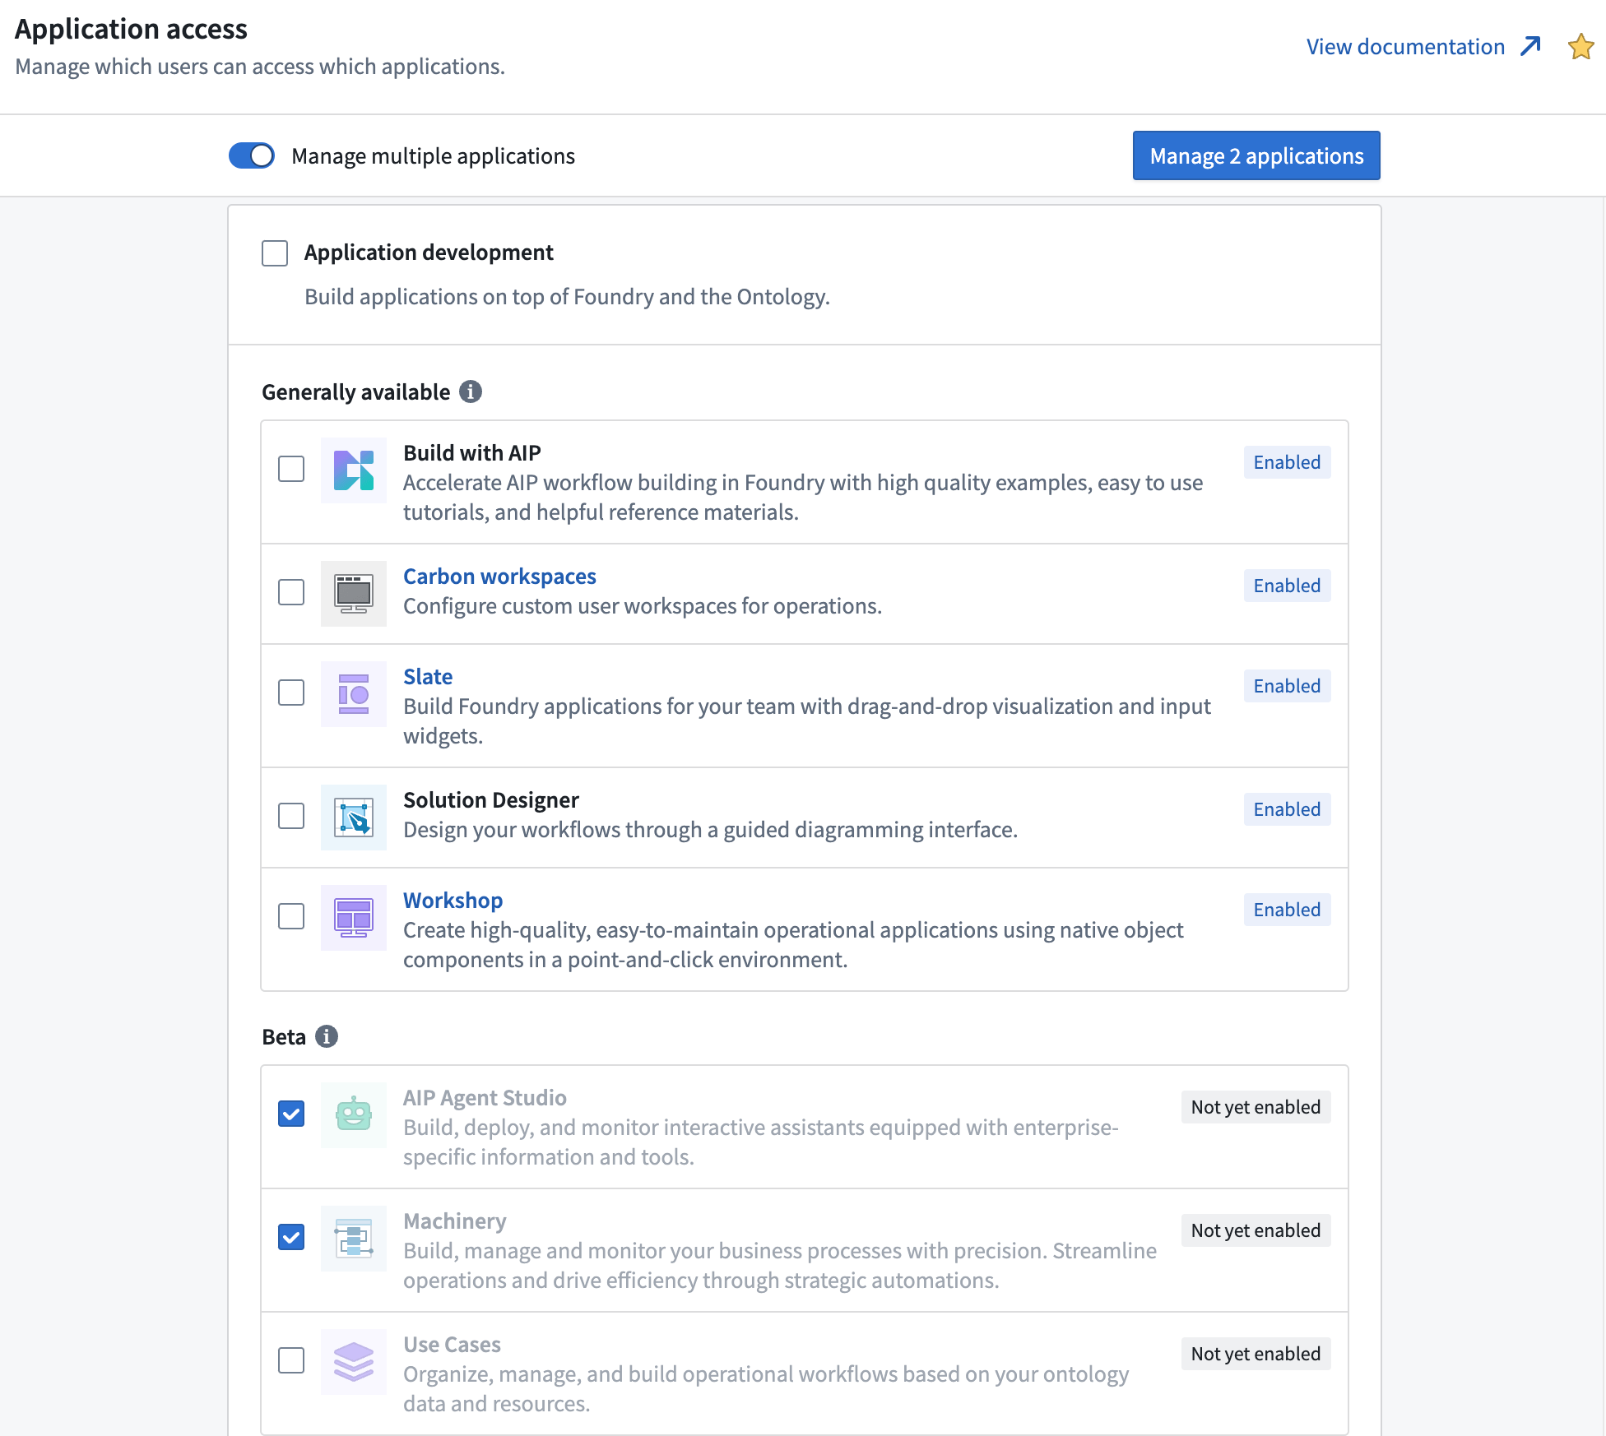Click the Workshop application icon
1606x1436 pixels.
click(353, 918)
